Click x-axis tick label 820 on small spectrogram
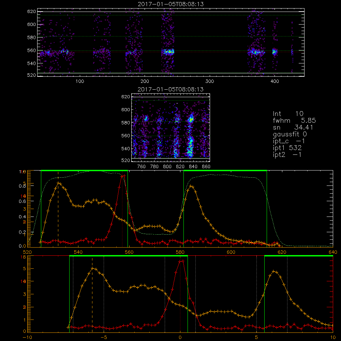 coord(180,167)
